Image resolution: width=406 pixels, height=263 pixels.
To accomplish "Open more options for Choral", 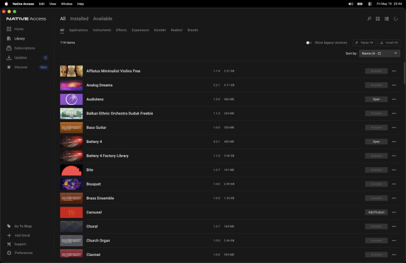I will [x=394, y=226].
